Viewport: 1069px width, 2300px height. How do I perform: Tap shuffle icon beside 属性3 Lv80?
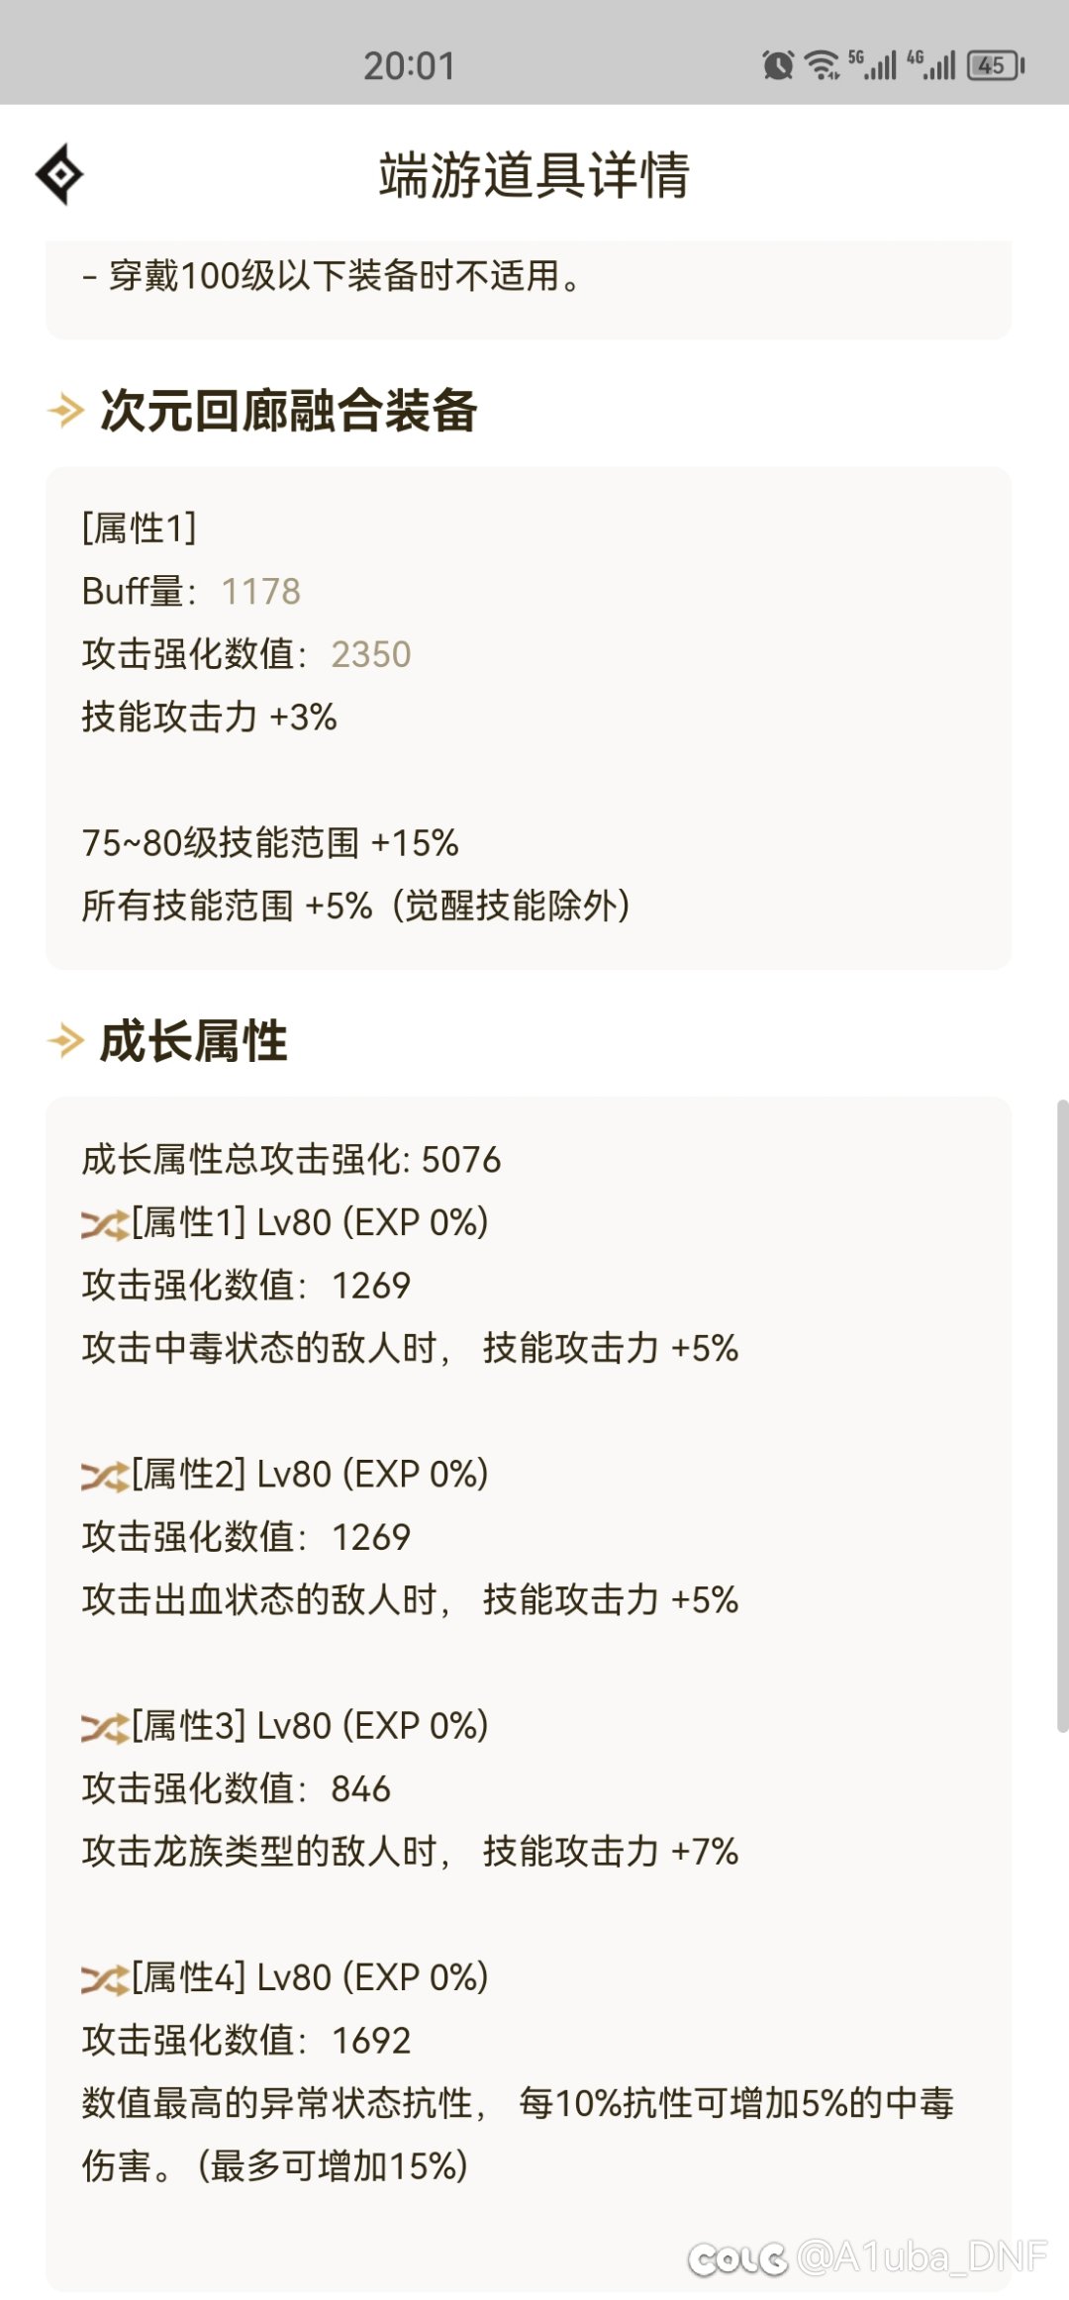pyautogui.click(x=105, y=1728)
